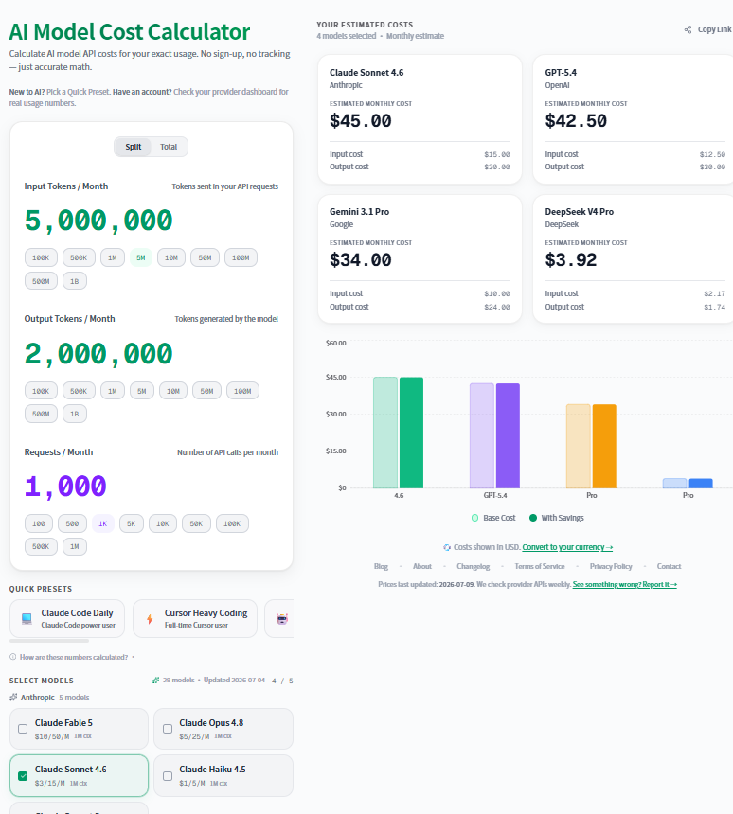Screen dimensions: 733x814
Task: Open the Blog footer link
Action: [381, 566]
